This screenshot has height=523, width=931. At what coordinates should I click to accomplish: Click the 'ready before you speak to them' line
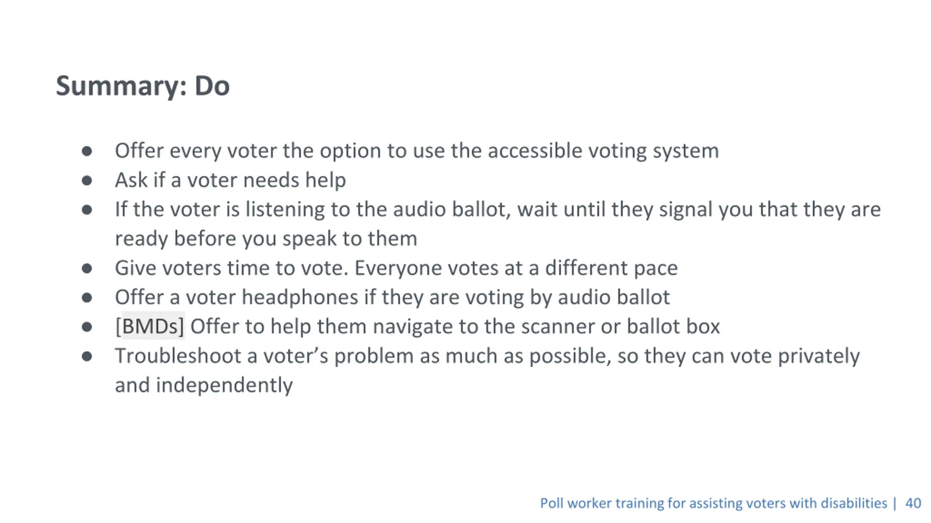tap(266, 239)
